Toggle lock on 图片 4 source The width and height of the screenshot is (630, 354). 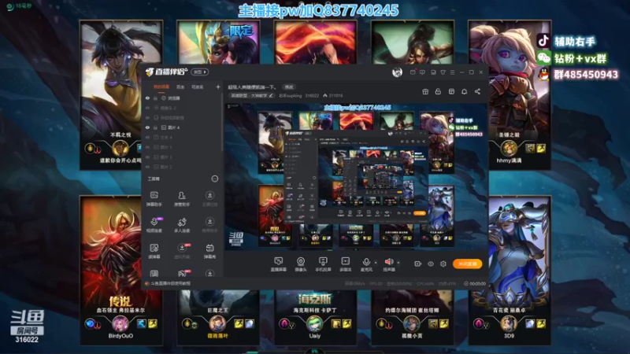tap(155, 127)
